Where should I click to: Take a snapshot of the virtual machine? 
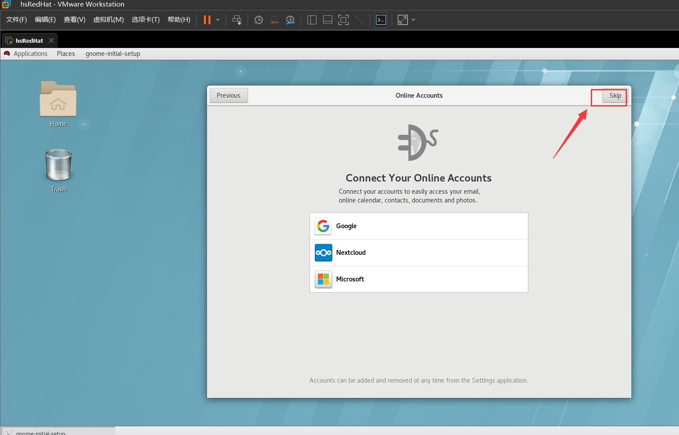coord(258,20)
